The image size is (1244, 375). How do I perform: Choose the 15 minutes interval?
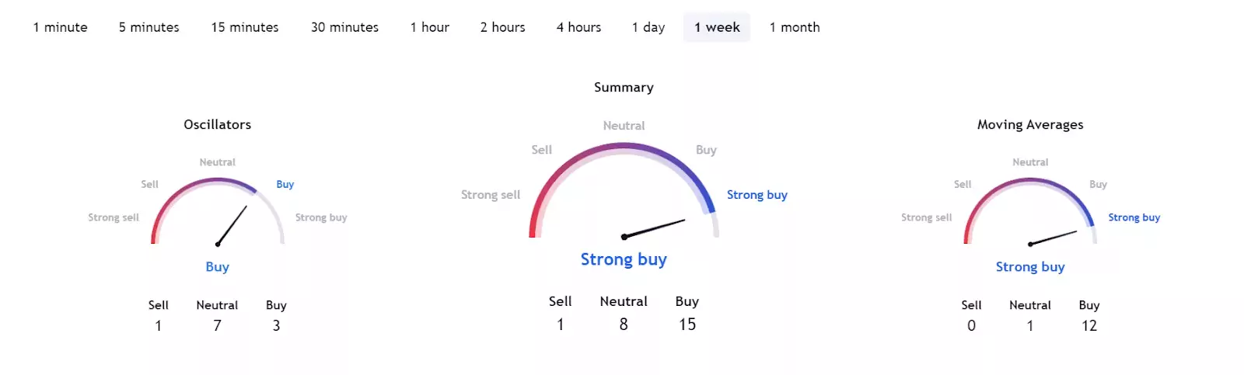[245, 27]
